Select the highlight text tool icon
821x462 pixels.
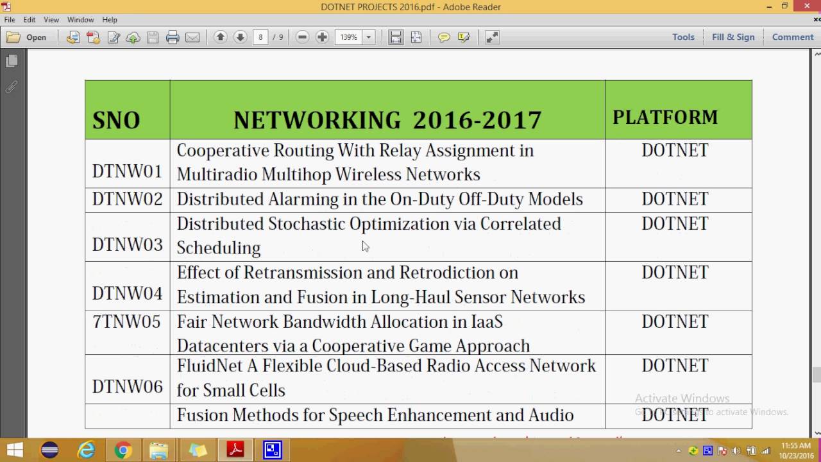pyautogui.click(x=464, y=37)
